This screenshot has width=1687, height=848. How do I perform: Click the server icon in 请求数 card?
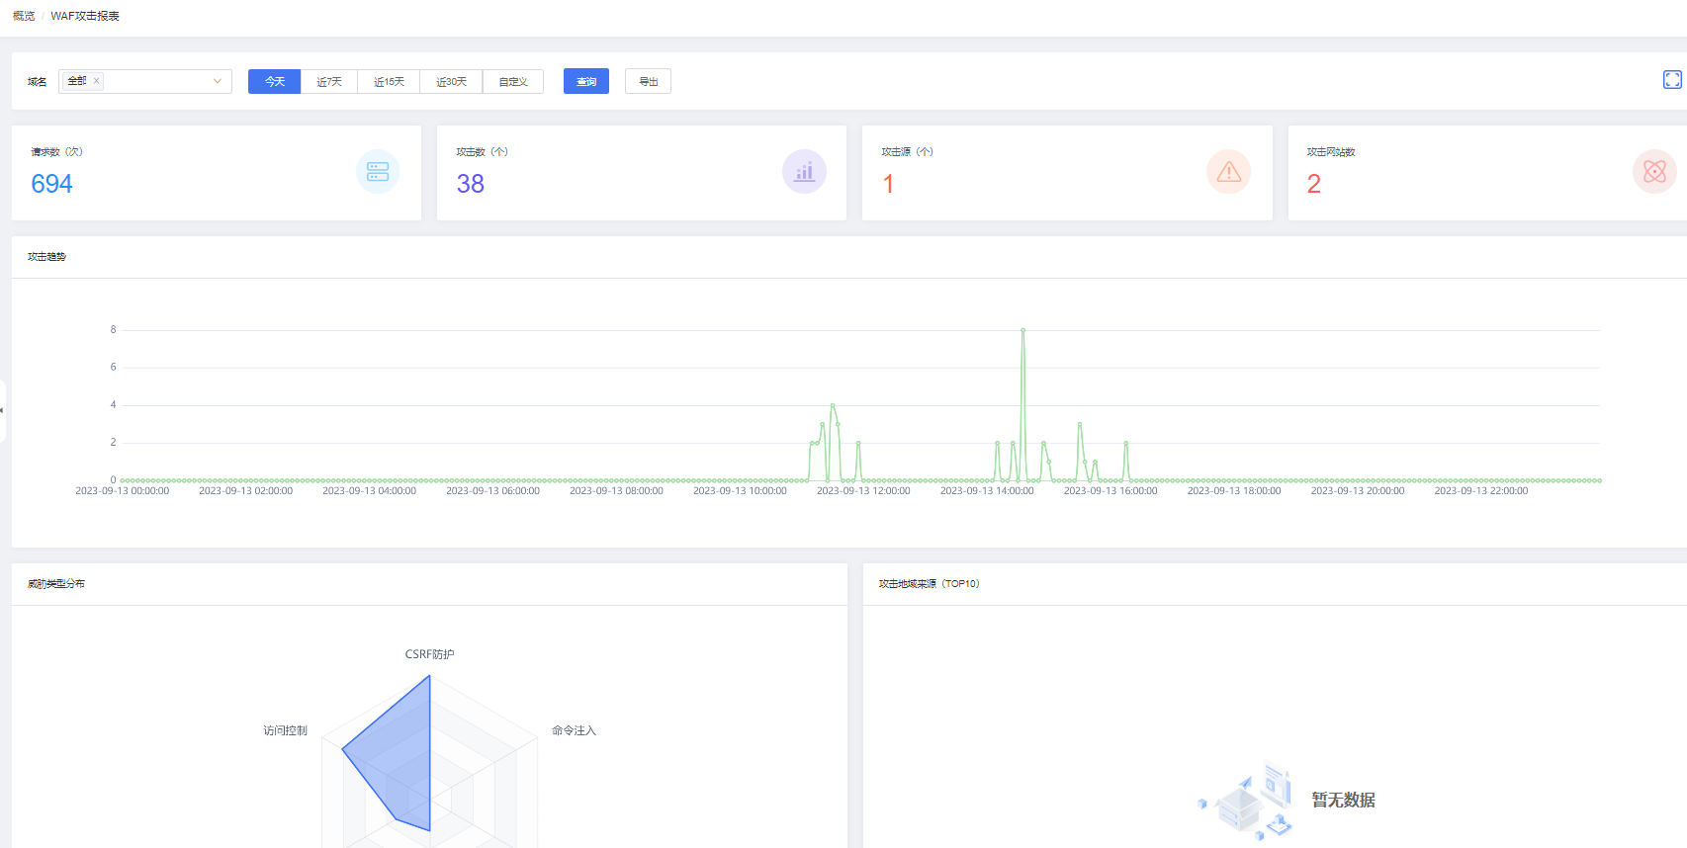point(378,172)
